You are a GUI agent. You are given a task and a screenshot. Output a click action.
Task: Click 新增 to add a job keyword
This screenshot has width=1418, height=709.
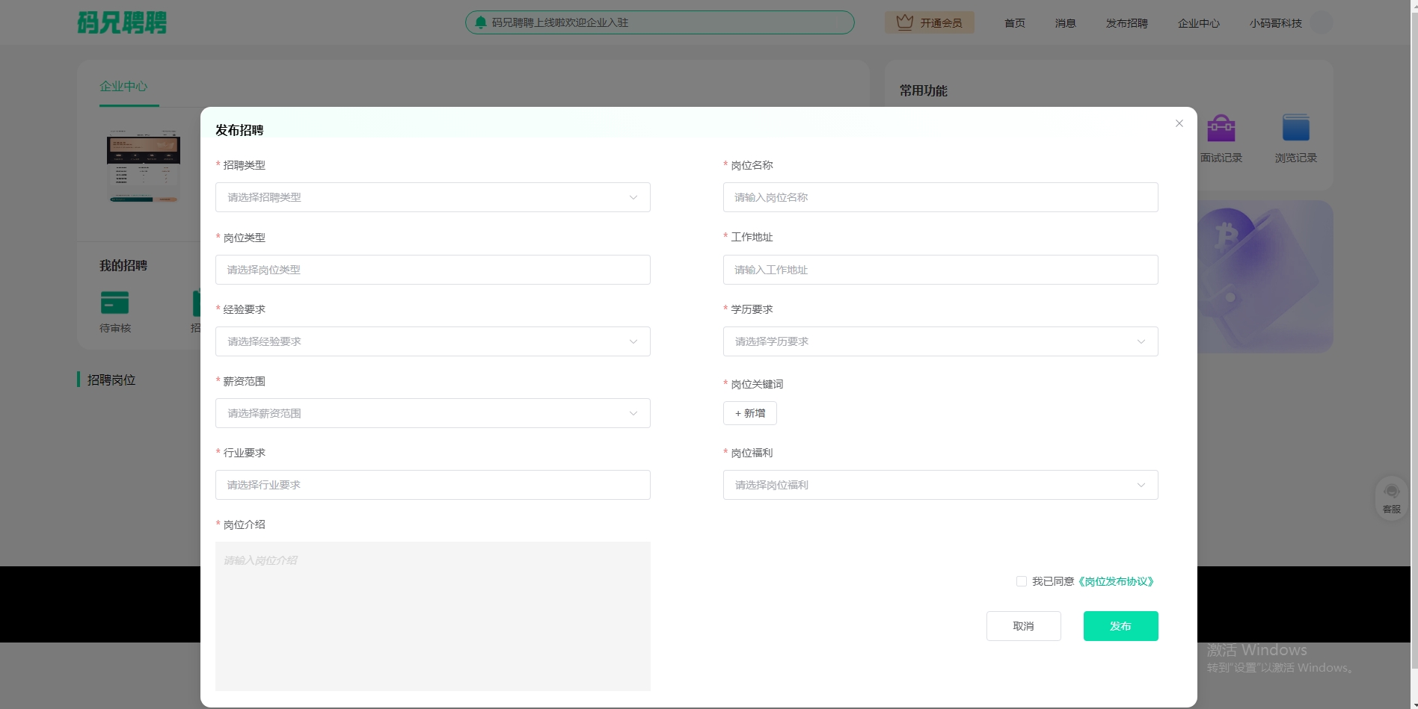point(749,413)
